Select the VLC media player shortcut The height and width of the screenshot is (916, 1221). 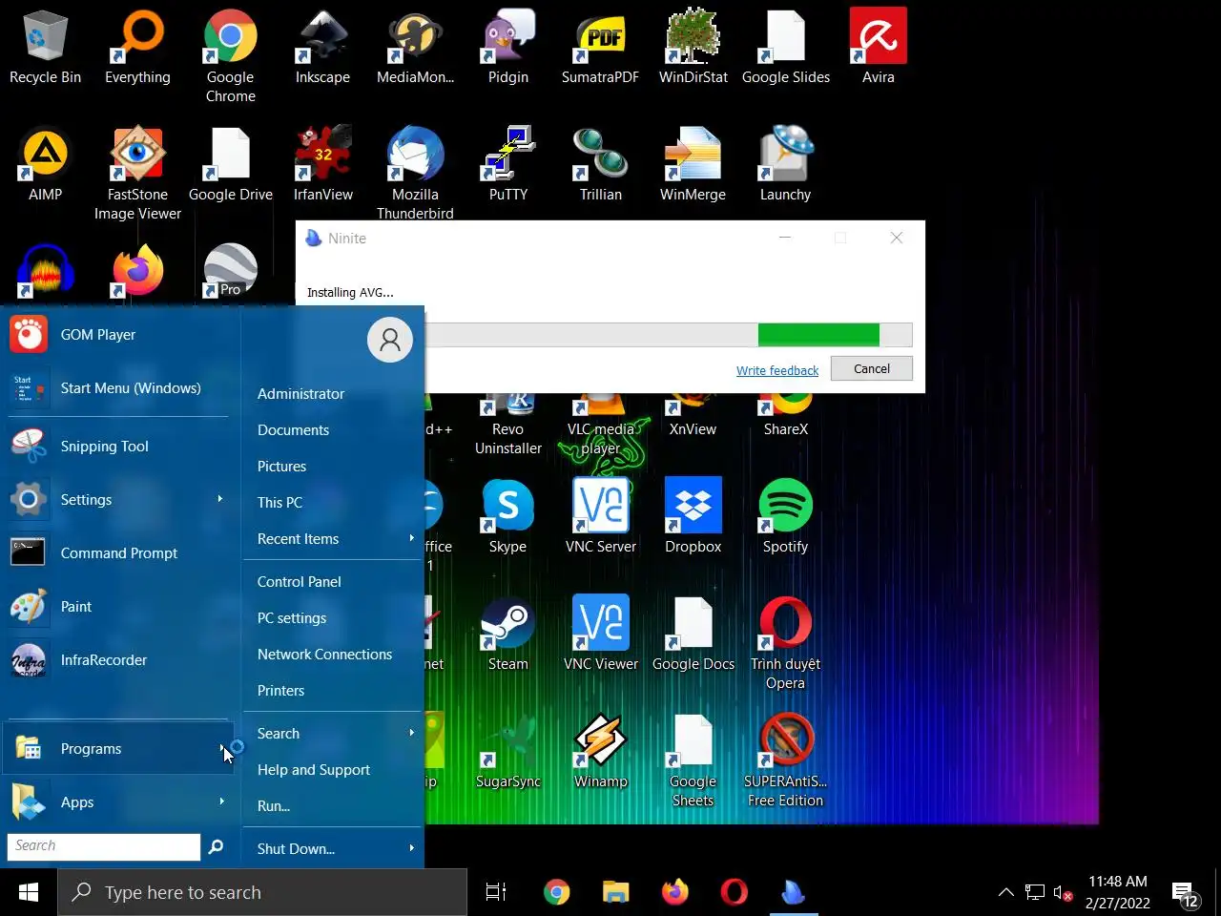(x=600, y=426)
